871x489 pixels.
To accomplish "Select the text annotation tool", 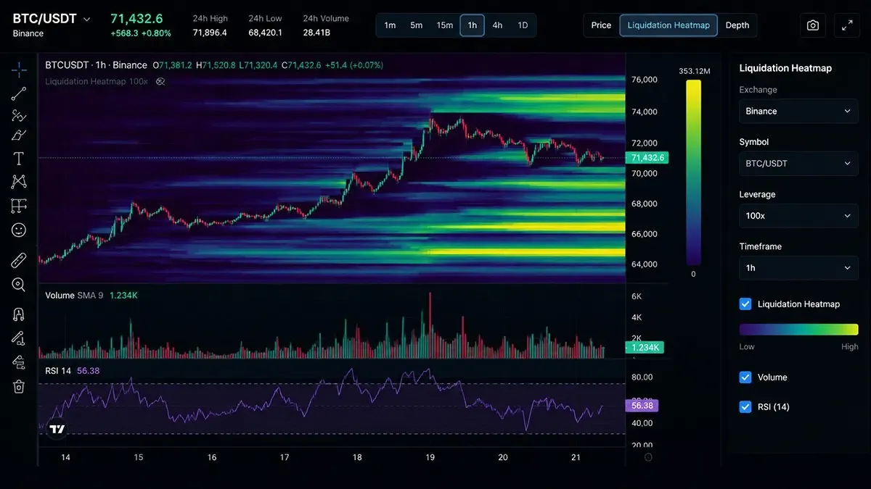I will coord(19,159).
